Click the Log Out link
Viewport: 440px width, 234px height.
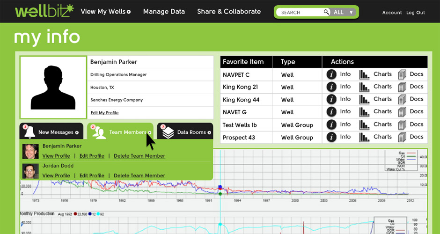tap(415, 13)
